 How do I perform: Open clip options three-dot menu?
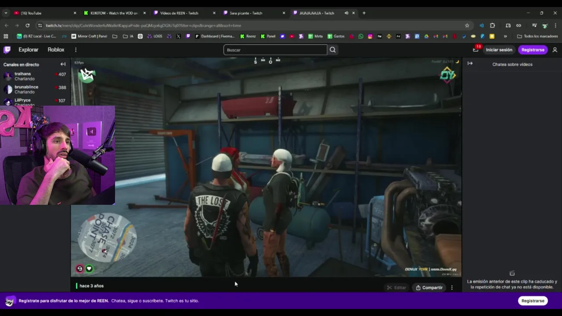(x=452, y=287)
